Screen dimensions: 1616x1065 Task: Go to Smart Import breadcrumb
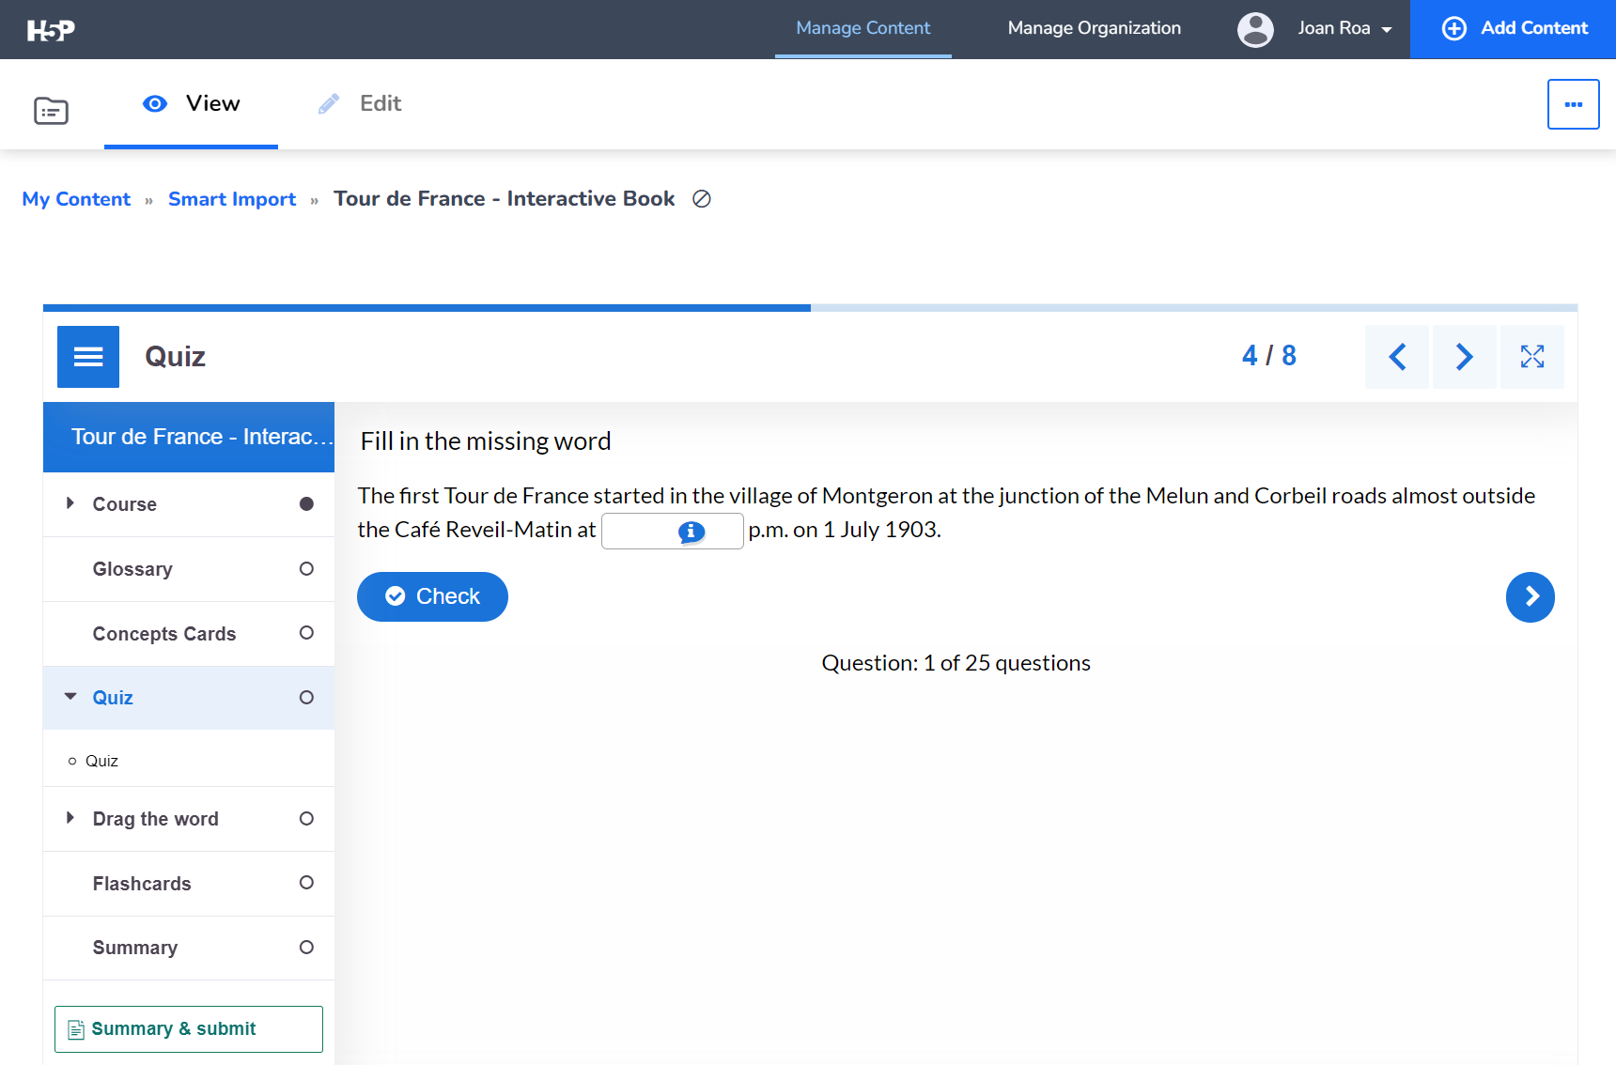[232, 199]
